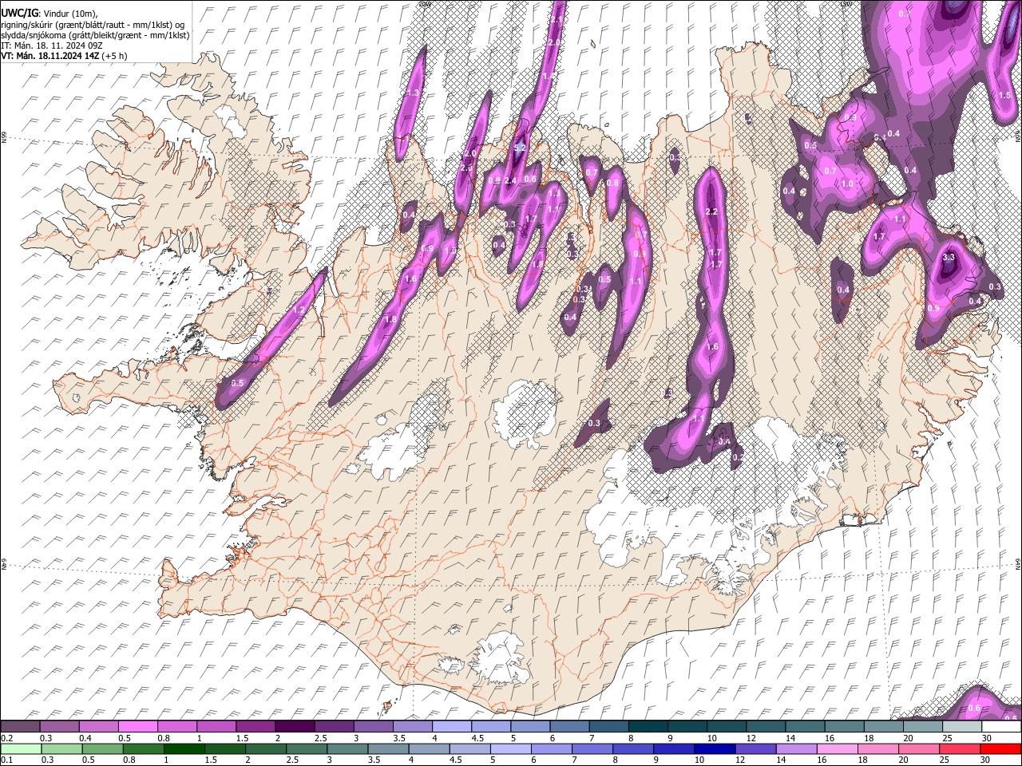Click the 3.3 precipitation value on the map
This screenshot has height=766, width=1022.
[949, 258]
